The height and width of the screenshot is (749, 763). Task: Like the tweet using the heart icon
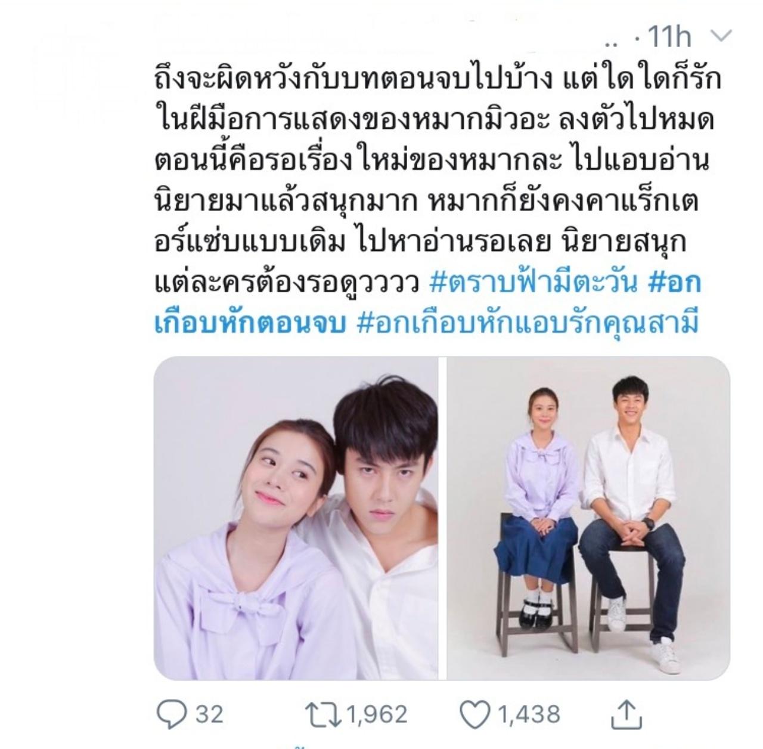tap(476, 713)
